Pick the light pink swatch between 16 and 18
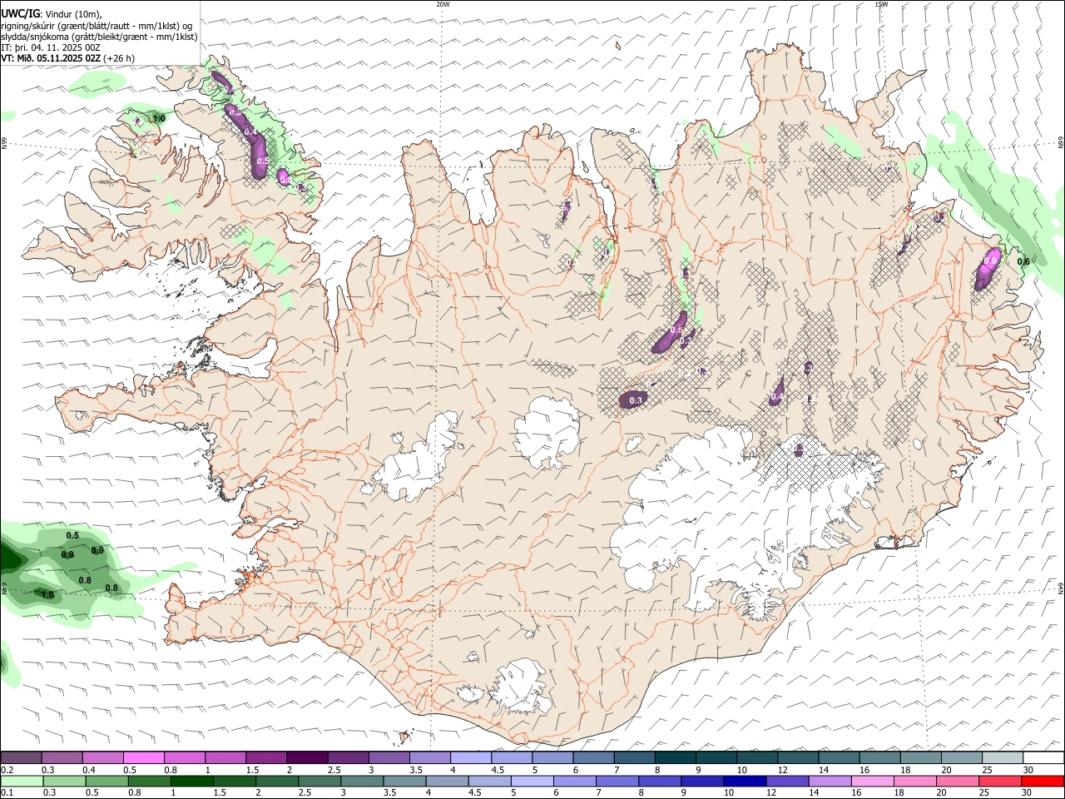1065x799 pixels. (x=873, y=782)
